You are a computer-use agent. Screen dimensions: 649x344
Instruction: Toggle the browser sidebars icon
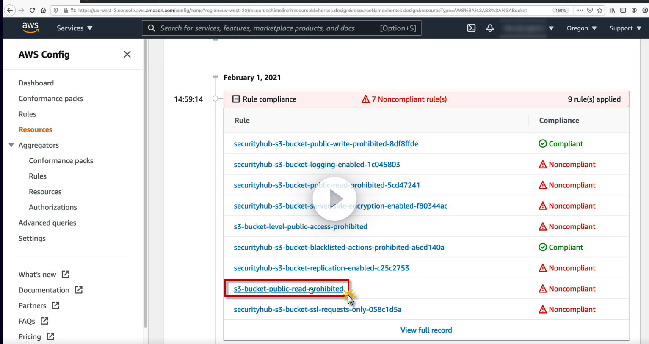coord(623,10)
